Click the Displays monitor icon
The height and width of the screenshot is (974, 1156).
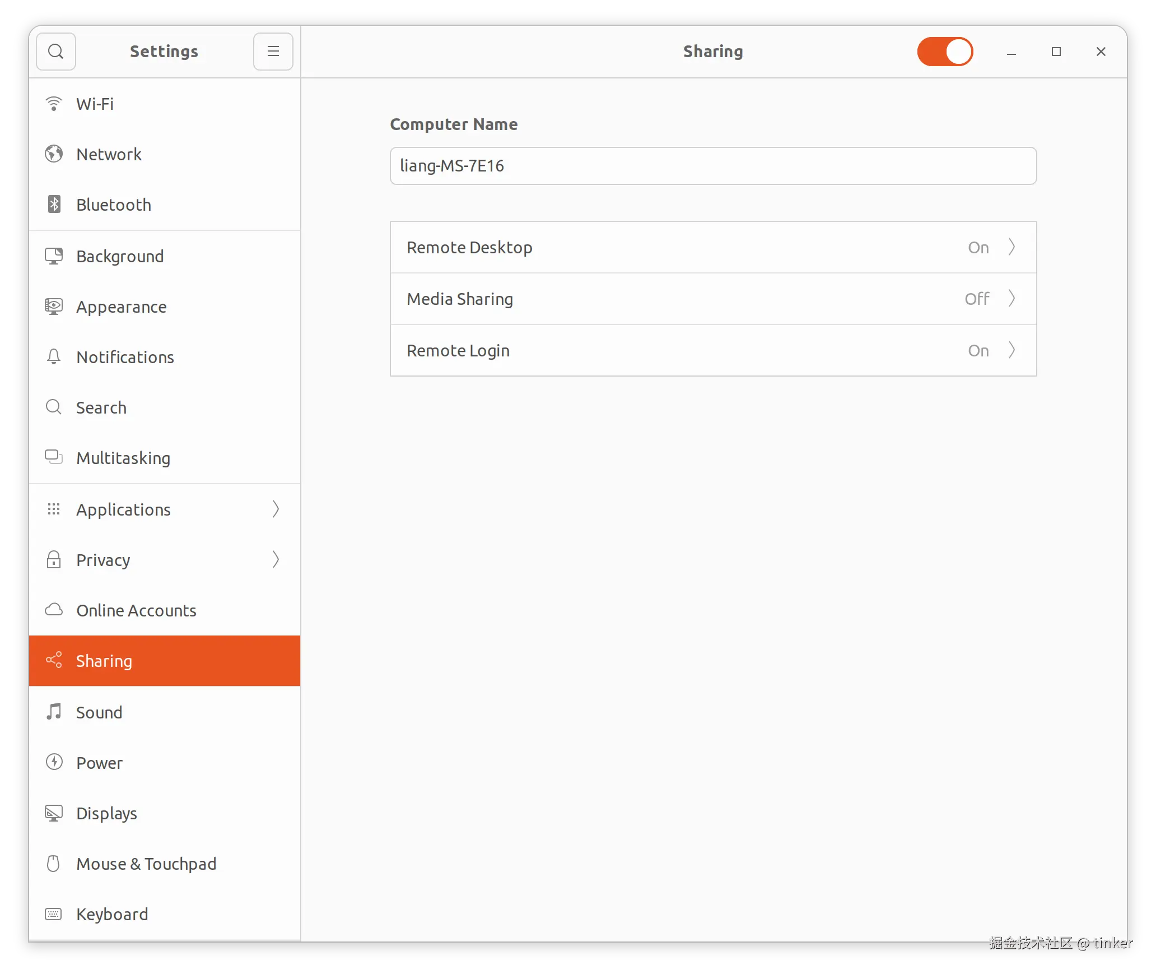tap(54, 813)
